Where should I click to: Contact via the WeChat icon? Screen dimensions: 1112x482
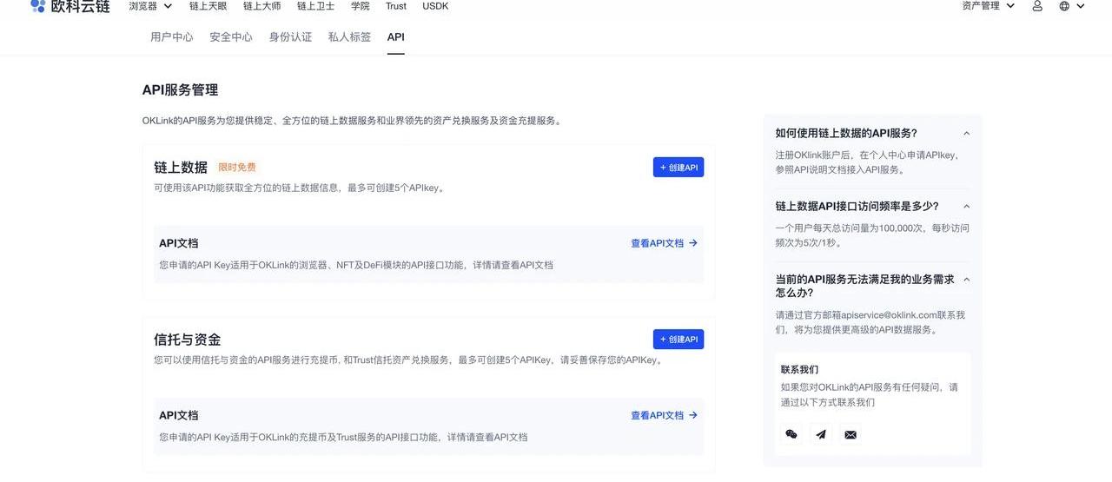791,434
